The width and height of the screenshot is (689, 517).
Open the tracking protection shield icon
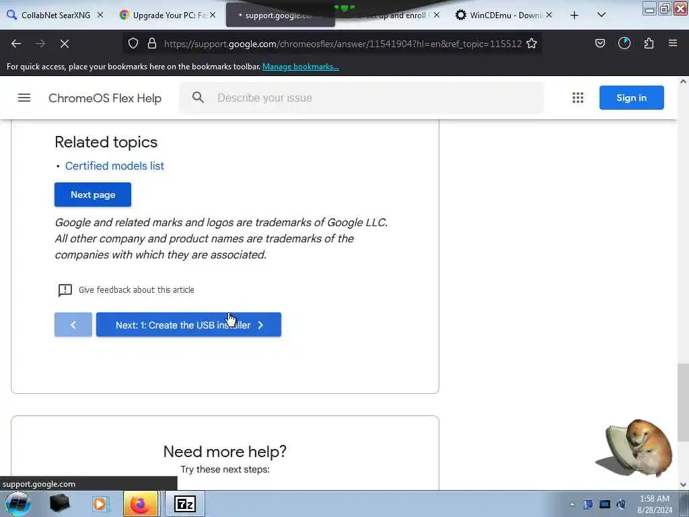pos(133,44)
